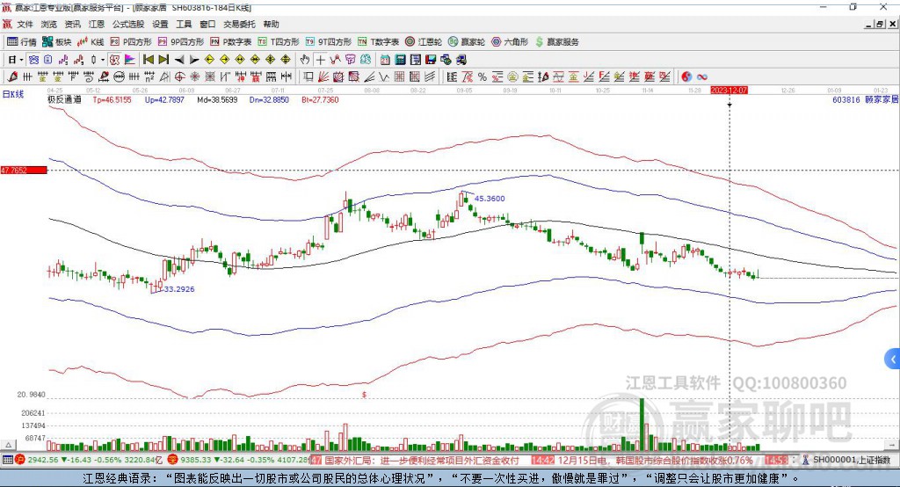900x487 pixels.
Task: Open the T数字表 tool
Action: pos(378,42)
